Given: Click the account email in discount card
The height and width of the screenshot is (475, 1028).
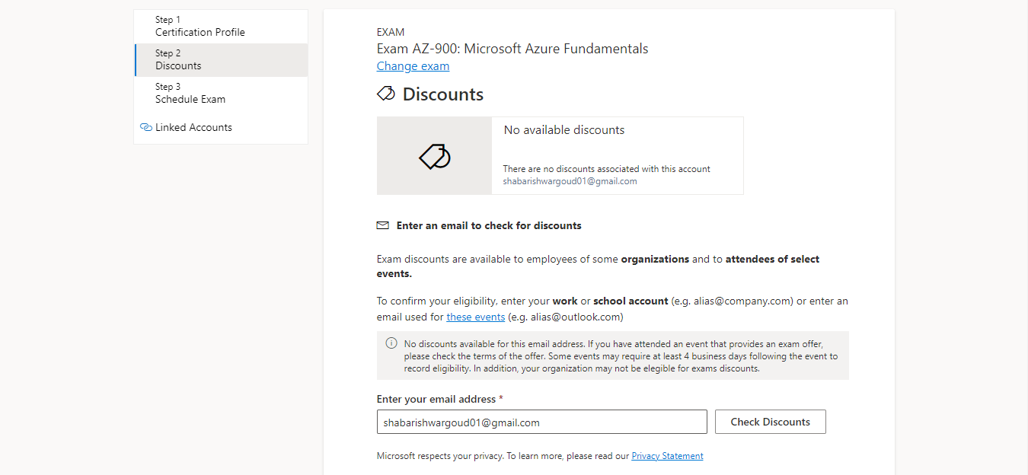Looking at the screenshot, I should coord(570,181).
